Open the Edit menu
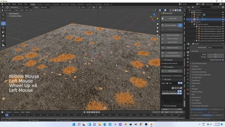The width and height of the screenshot is (225, 127). pos(9,4)
